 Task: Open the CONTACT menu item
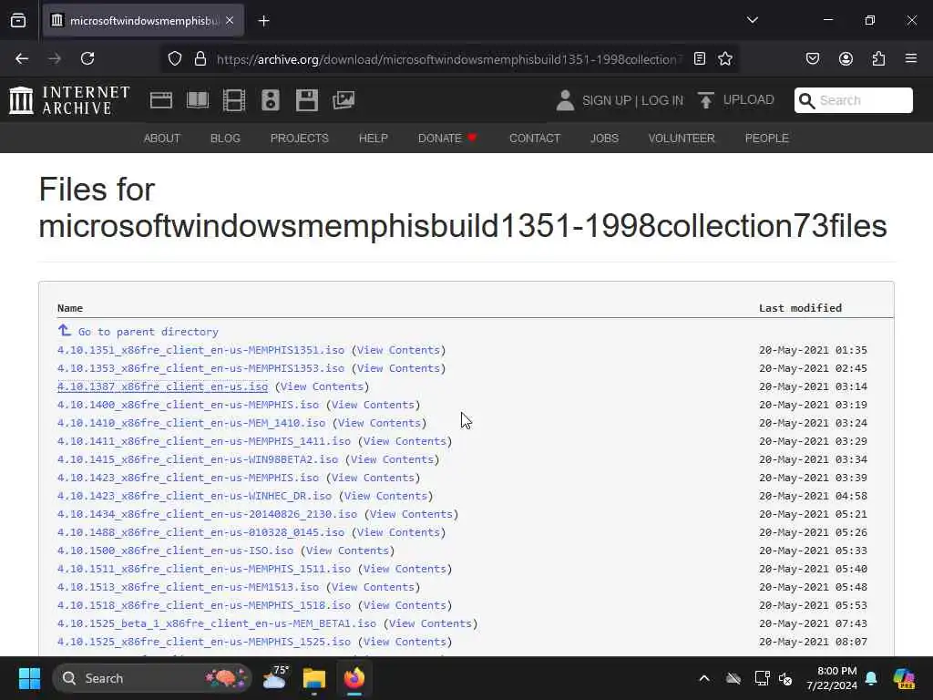click(535, 139)
